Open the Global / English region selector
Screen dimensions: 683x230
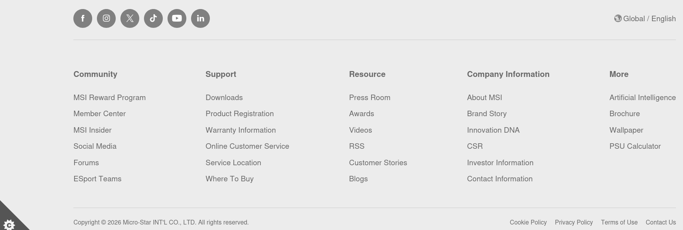click(x=649, y=19)
